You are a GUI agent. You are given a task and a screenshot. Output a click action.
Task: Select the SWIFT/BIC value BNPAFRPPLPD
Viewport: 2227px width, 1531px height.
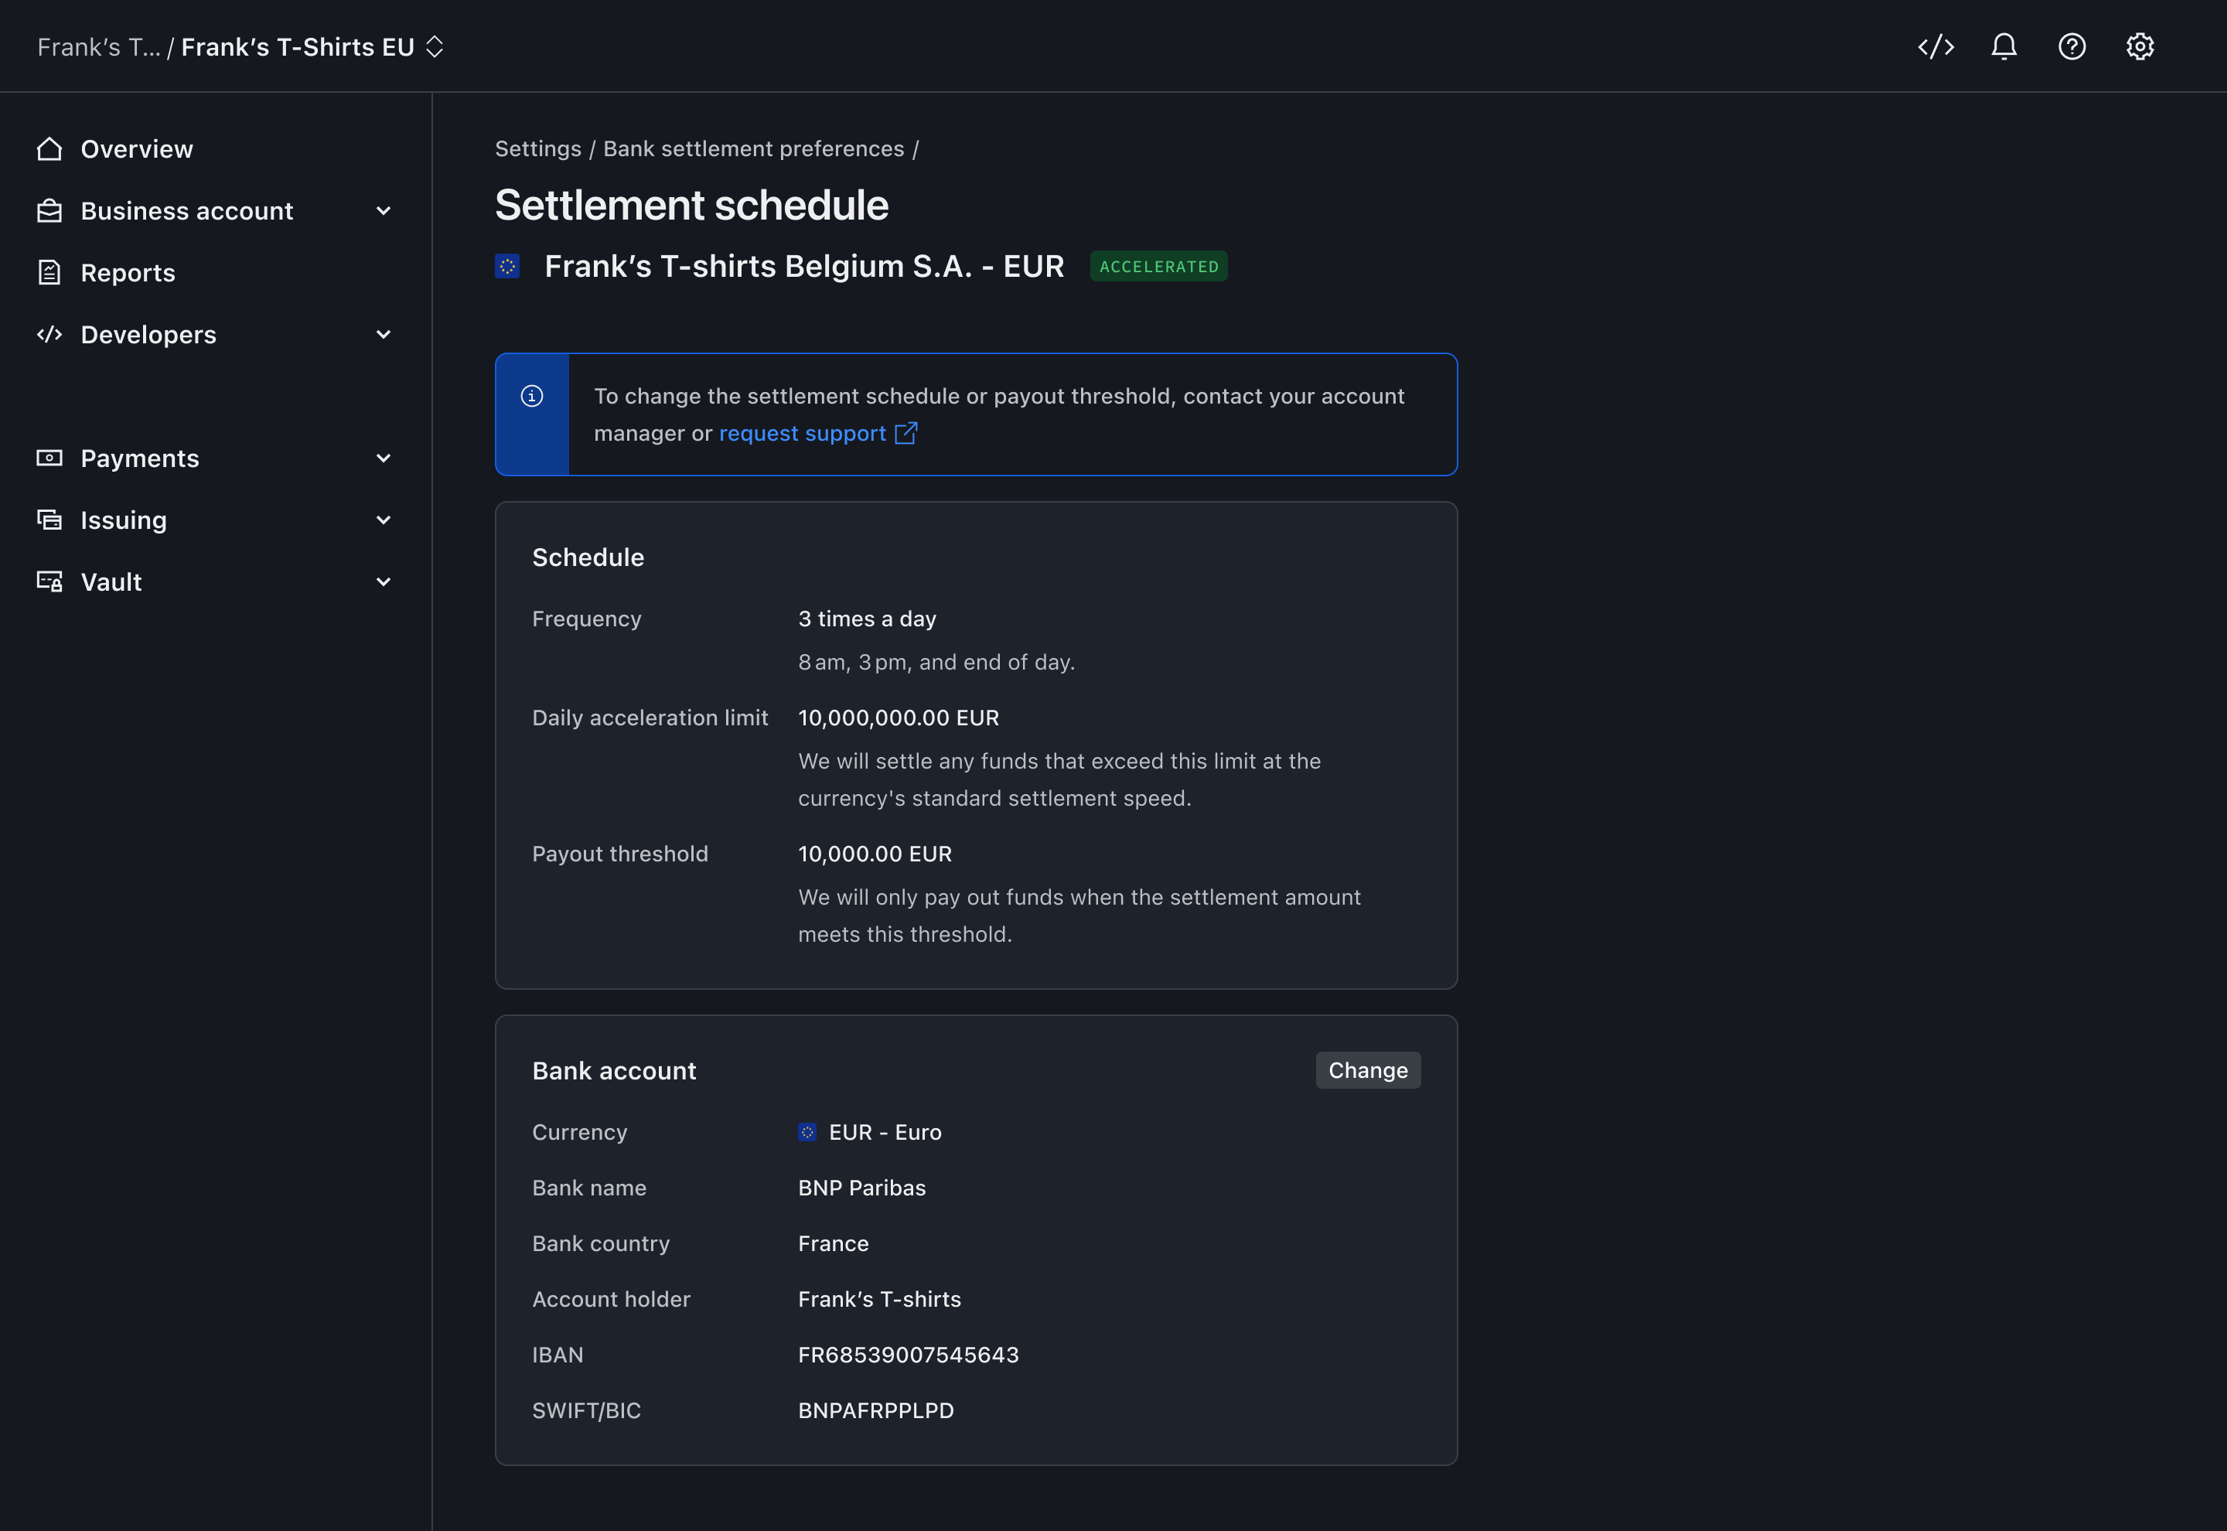click(875, 1410)
